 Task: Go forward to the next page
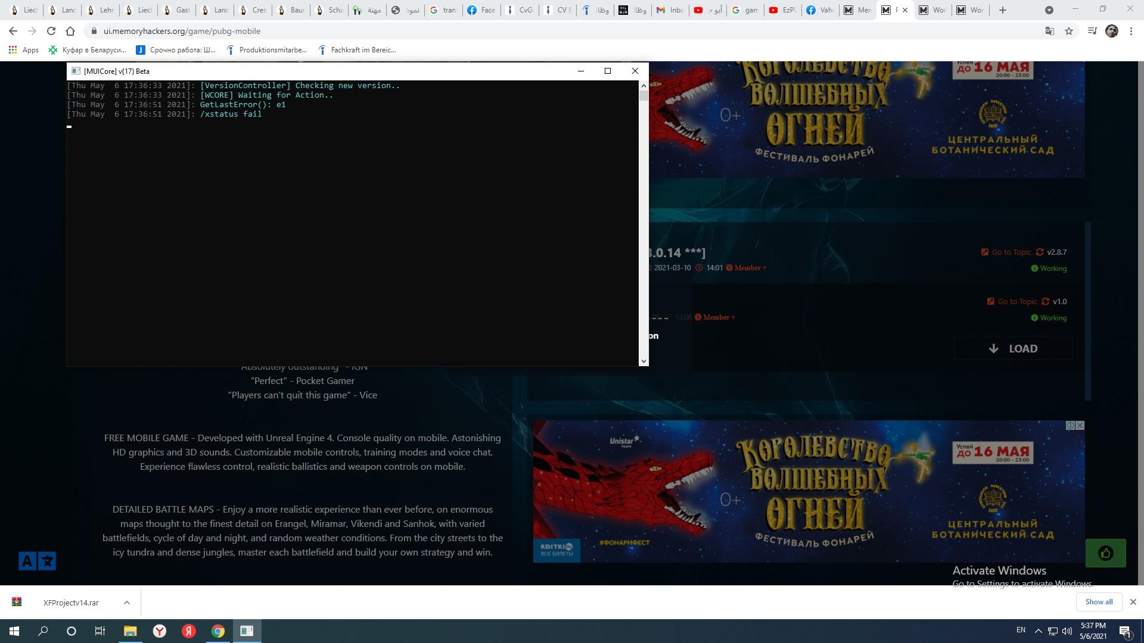[x=32, y=31]
